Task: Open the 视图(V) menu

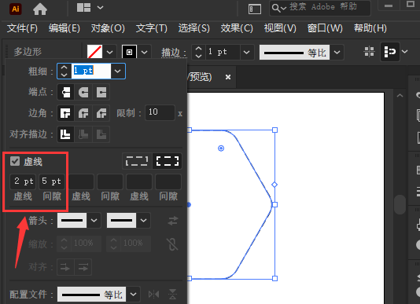Action: click(x=280, y=28)
